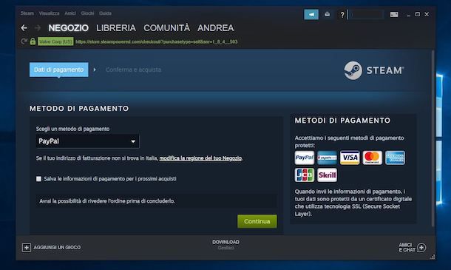Click the PayPal payment logo
Viewport: 451px width, 270px height.
coord(305,158)
